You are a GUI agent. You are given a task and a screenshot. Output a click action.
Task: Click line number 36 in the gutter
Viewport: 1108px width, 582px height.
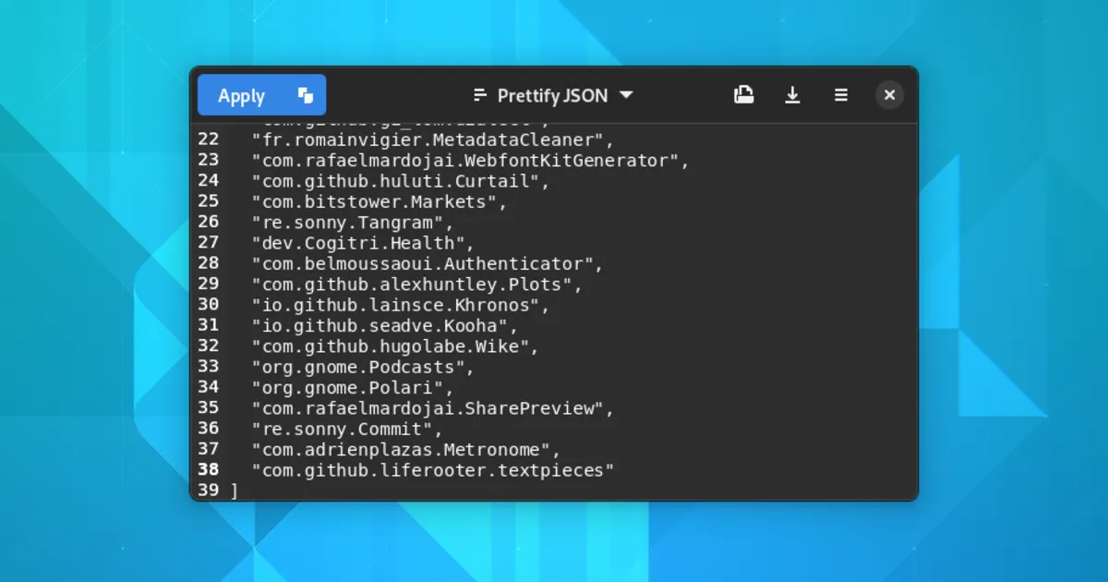[209, 430]
